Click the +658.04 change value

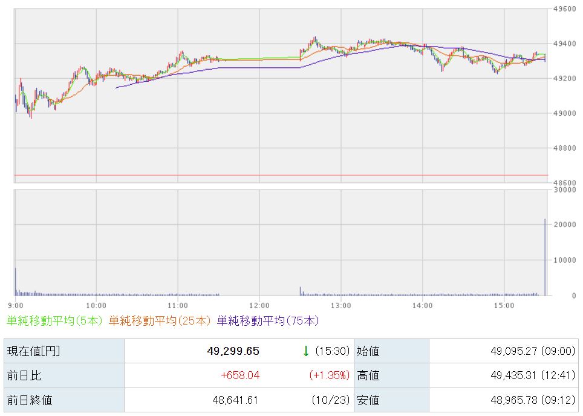[x=240, y=375]
